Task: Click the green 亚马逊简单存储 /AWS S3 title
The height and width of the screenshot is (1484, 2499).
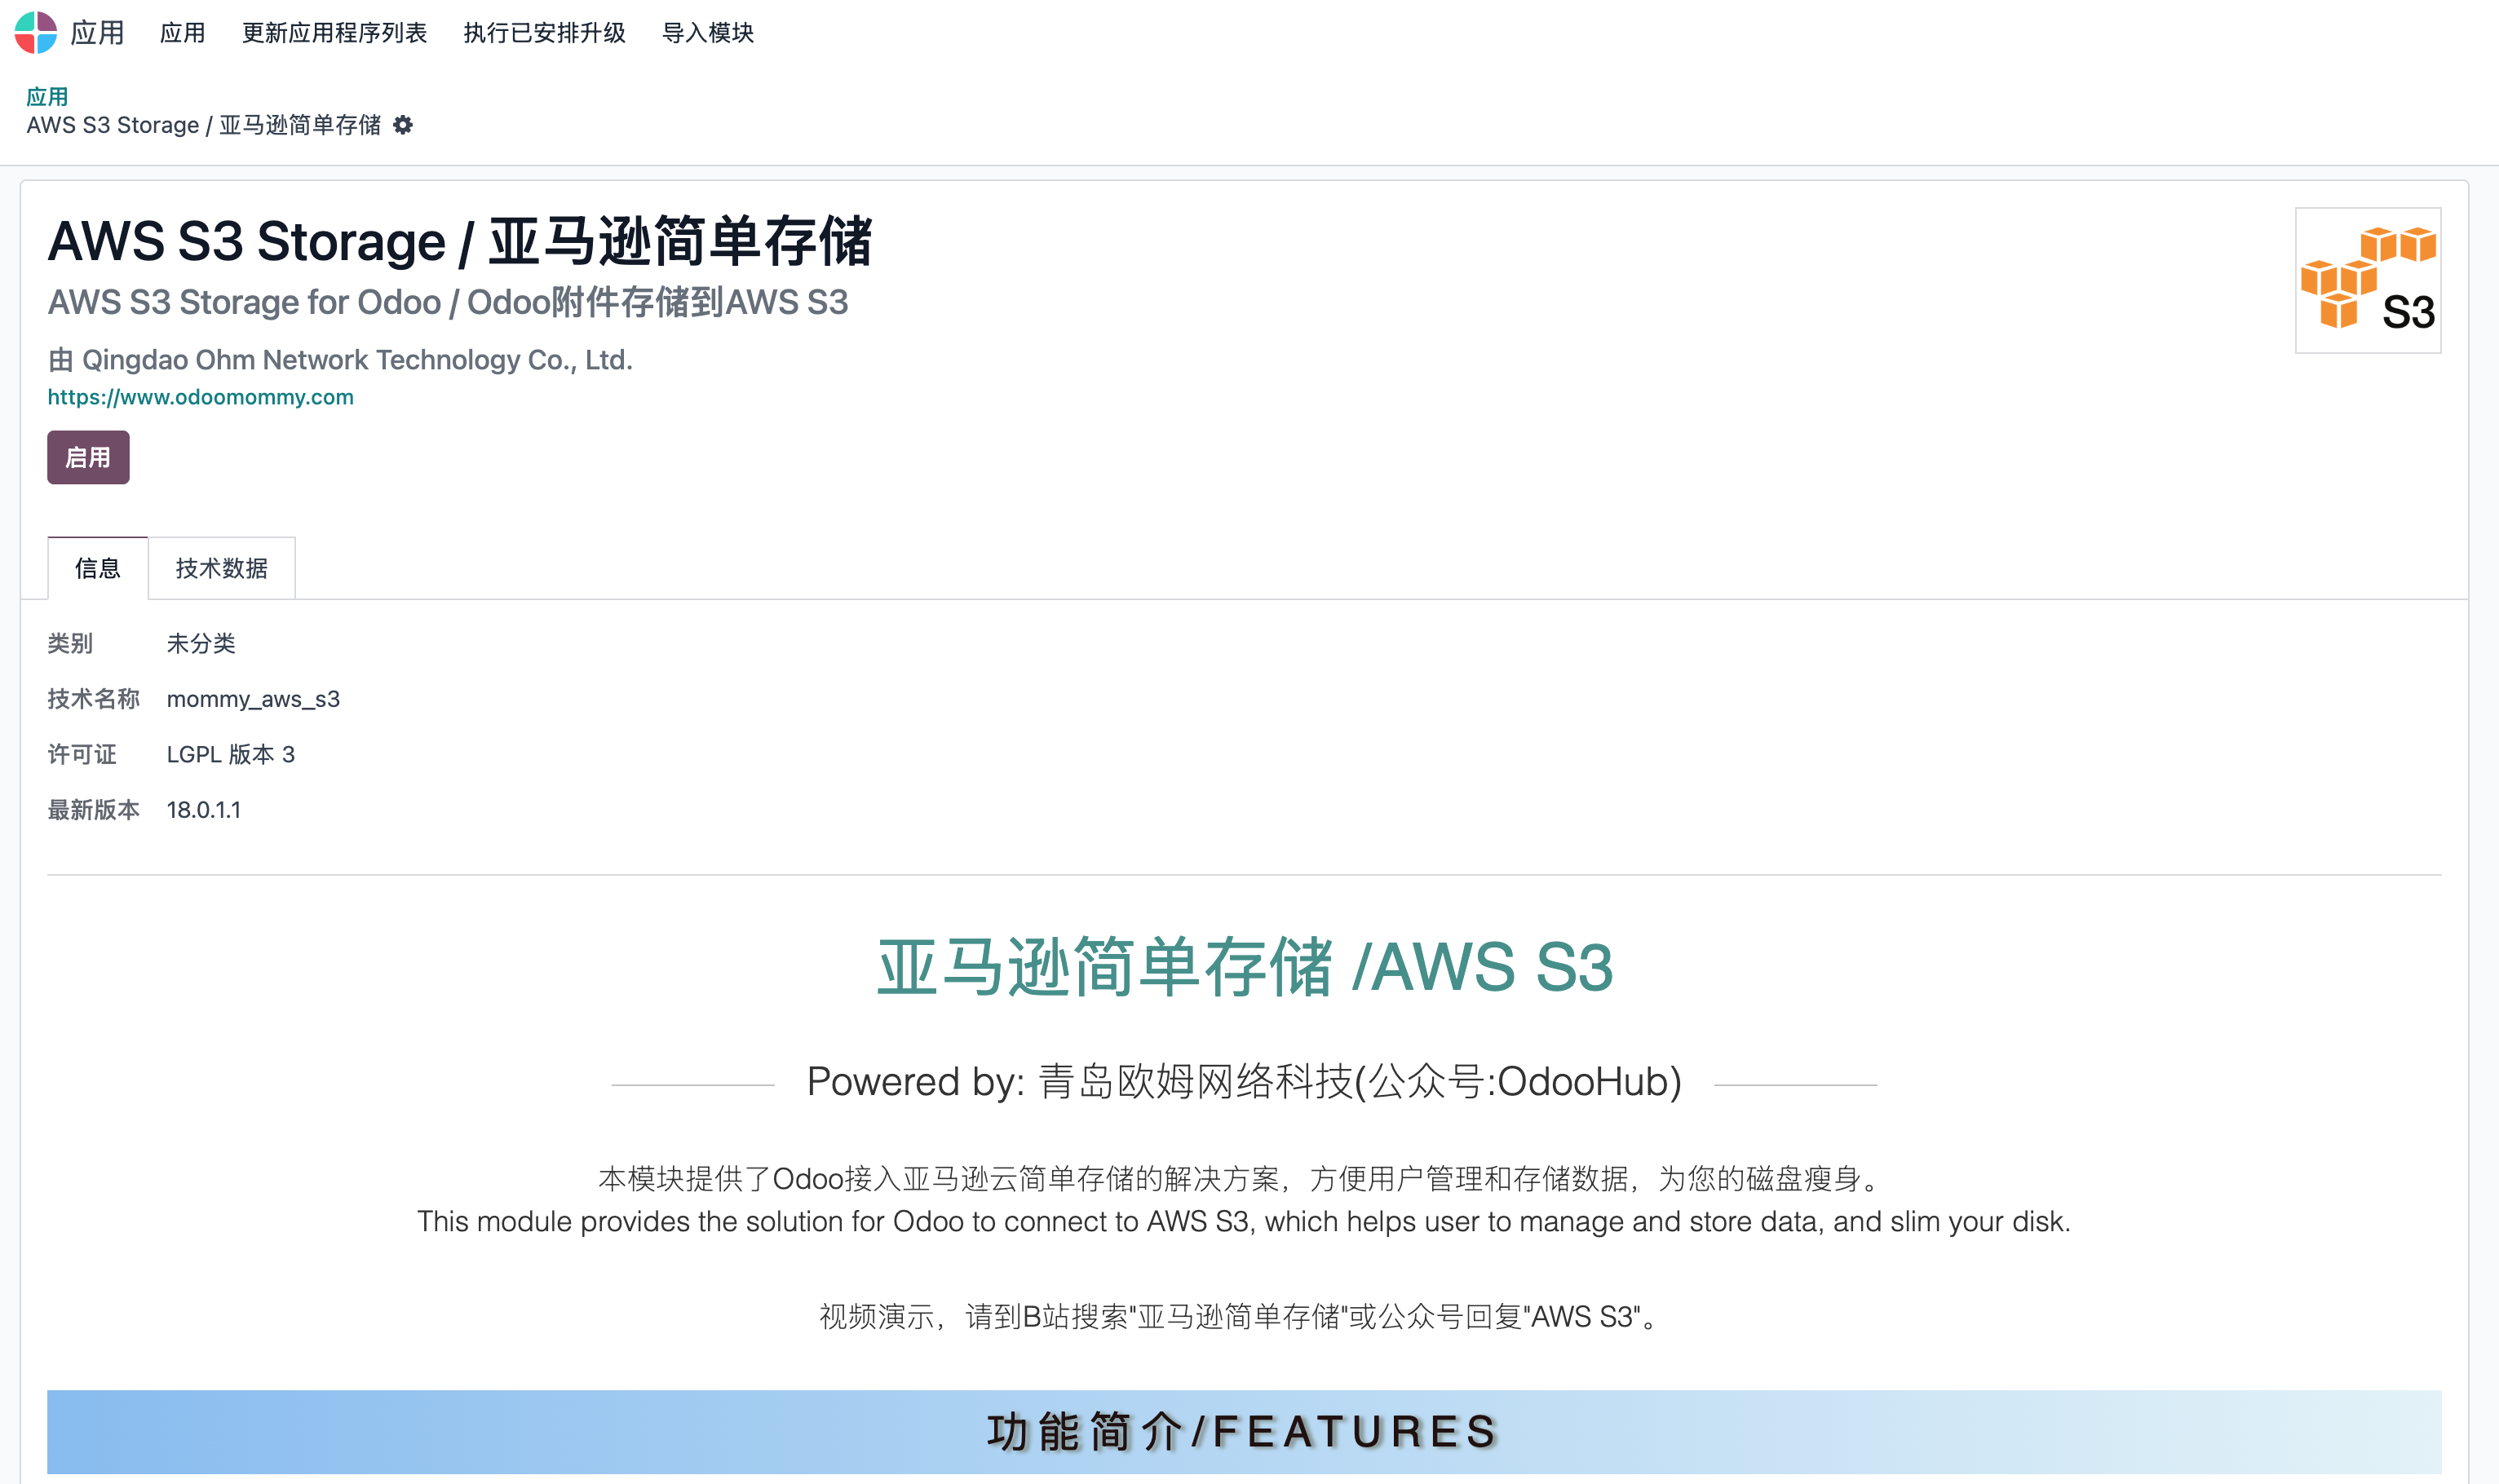Action: (x=1245, y=967)
